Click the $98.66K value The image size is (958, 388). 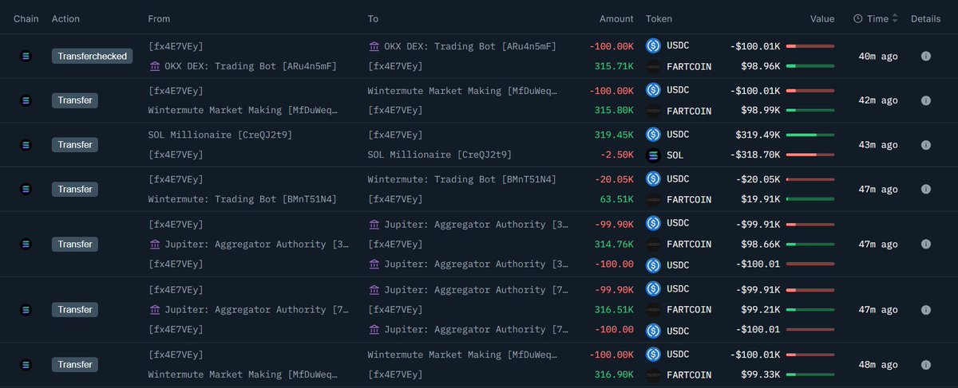(x=762, y=245)
